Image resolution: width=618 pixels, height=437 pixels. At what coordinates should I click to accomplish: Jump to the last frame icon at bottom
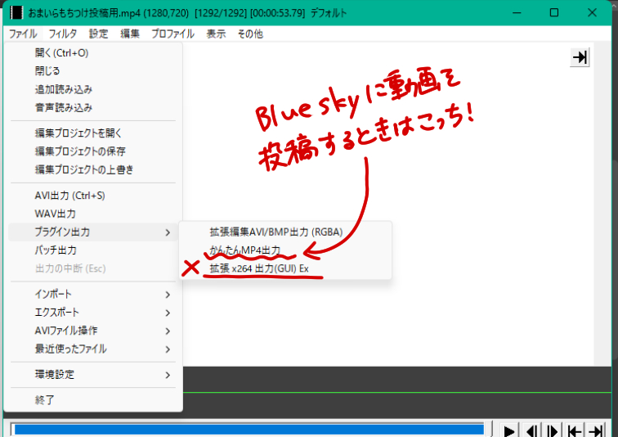(597, 430)
